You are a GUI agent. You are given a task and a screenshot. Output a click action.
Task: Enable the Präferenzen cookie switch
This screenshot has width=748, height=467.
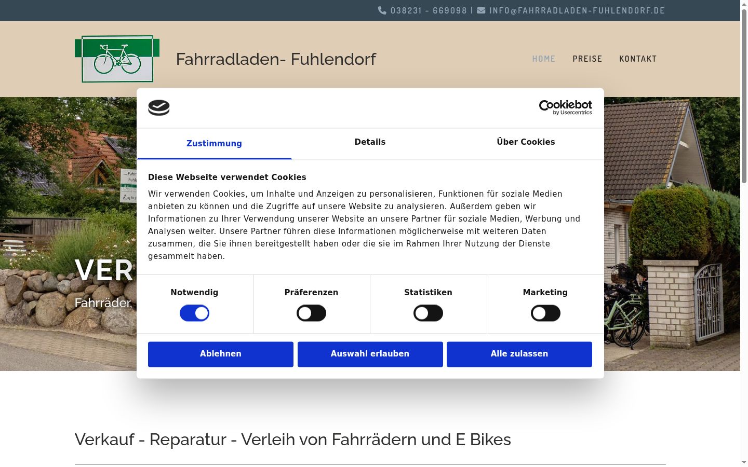click(x=311, y=313)
